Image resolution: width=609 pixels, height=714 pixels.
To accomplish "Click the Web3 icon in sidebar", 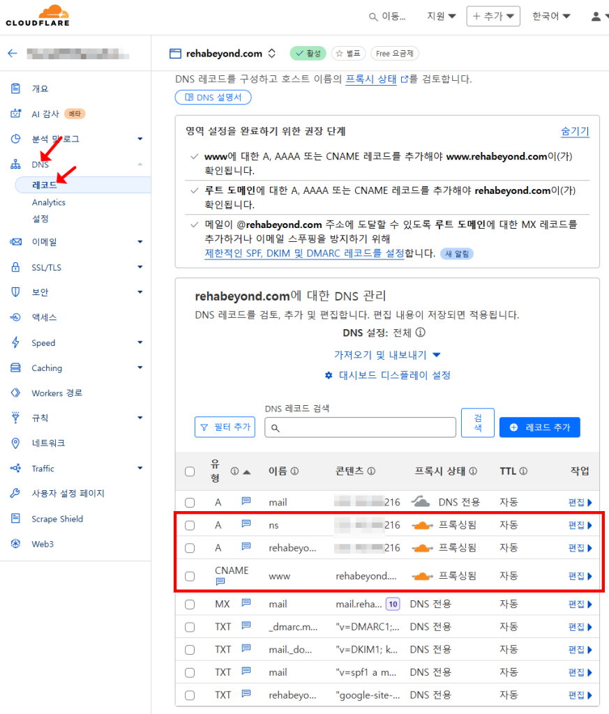I will click(15, 544).
